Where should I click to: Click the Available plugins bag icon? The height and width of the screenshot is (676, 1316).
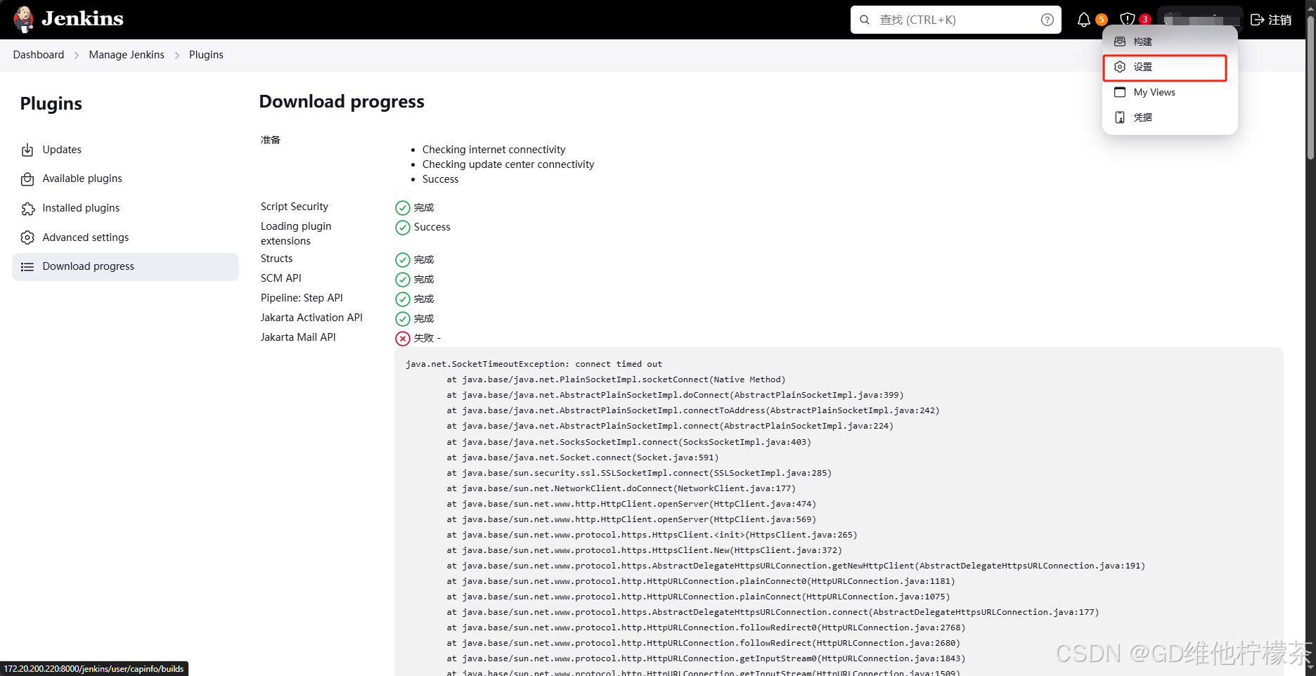(x=27, y=179)
